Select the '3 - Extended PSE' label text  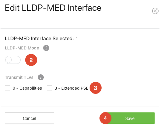71,88
